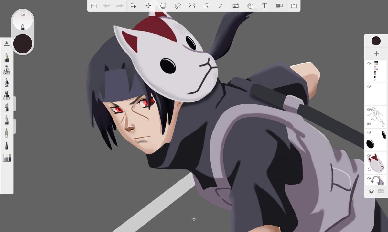Tap the lower handle on brush palette edge

pos(14,126)
